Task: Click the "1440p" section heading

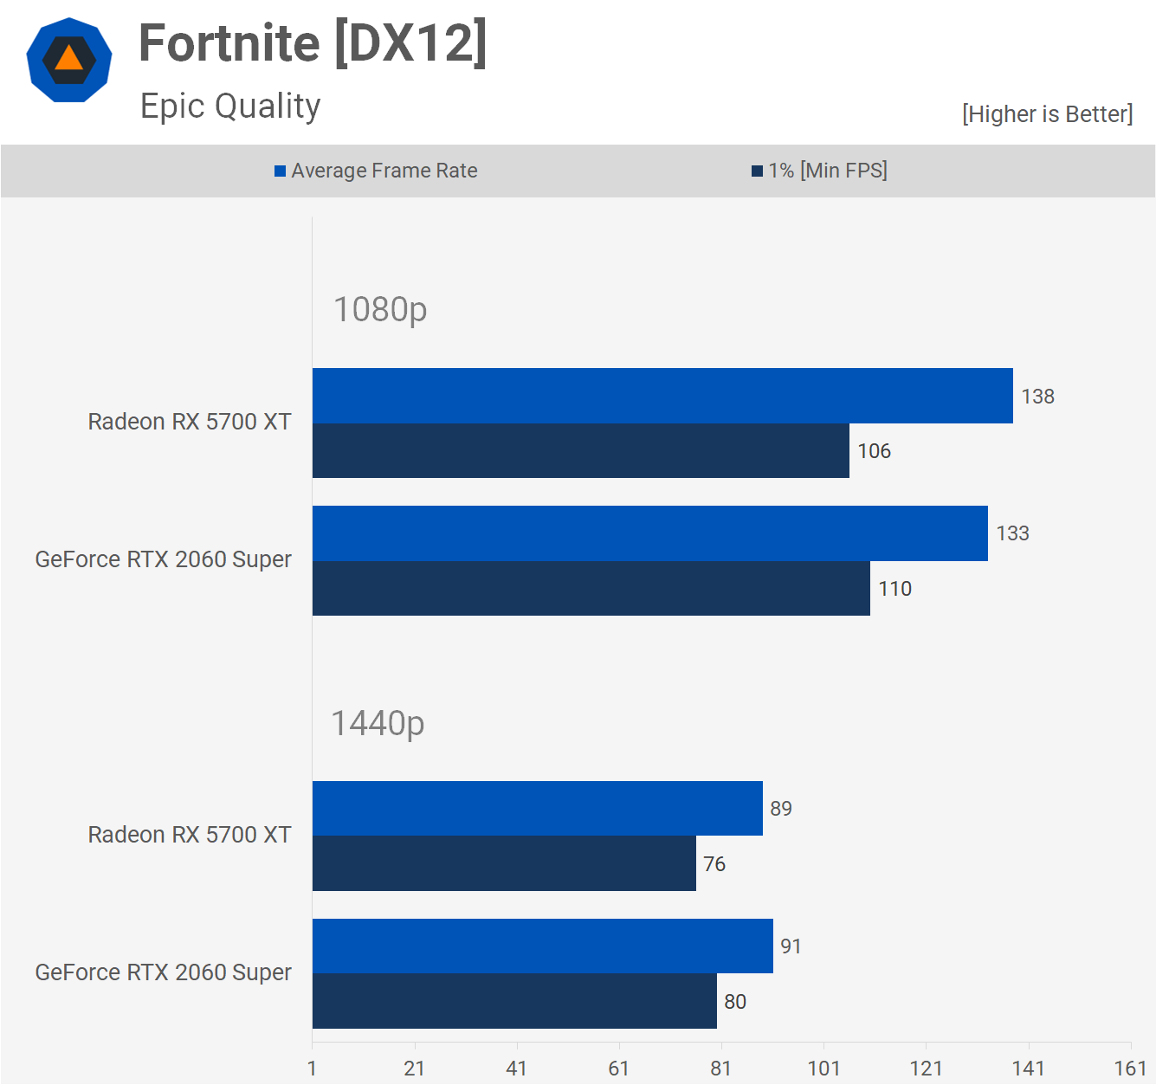Action: coord(378,724)
